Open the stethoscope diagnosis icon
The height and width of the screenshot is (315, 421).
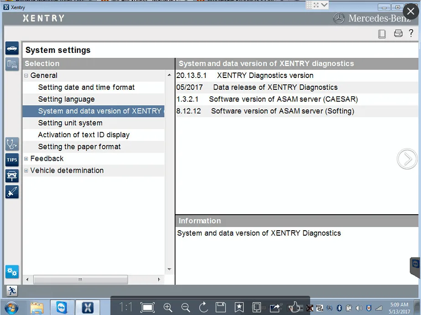click(x=12, y=144)
